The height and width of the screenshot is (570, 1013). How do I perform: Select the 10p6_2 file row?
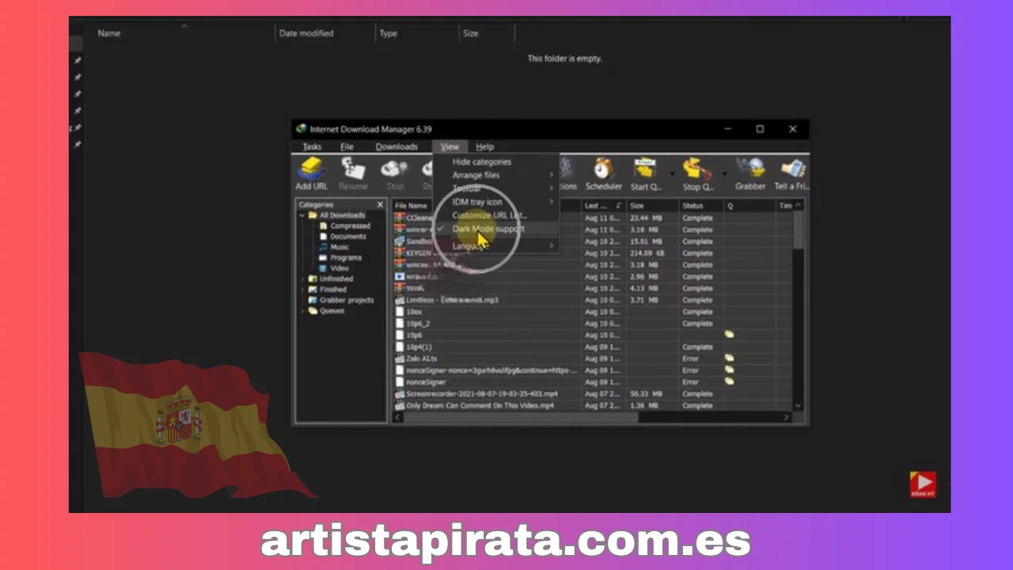tap(592, 324)
